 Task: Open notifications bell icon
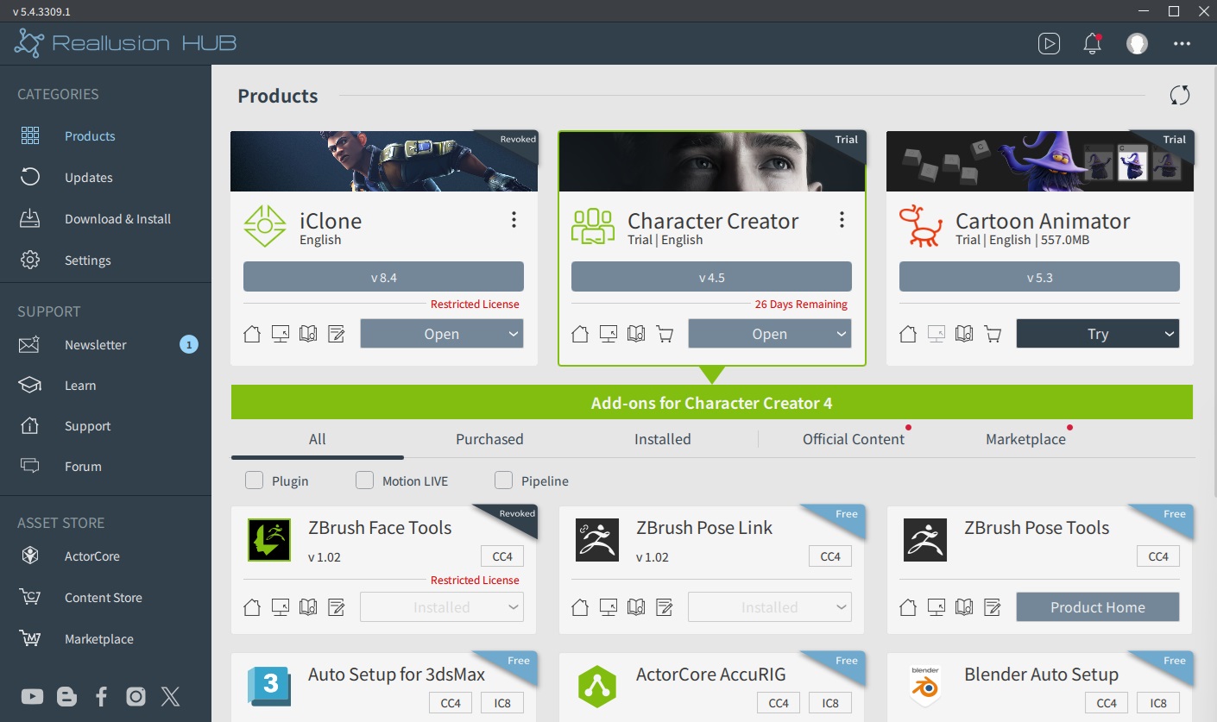coord(1093,43)
